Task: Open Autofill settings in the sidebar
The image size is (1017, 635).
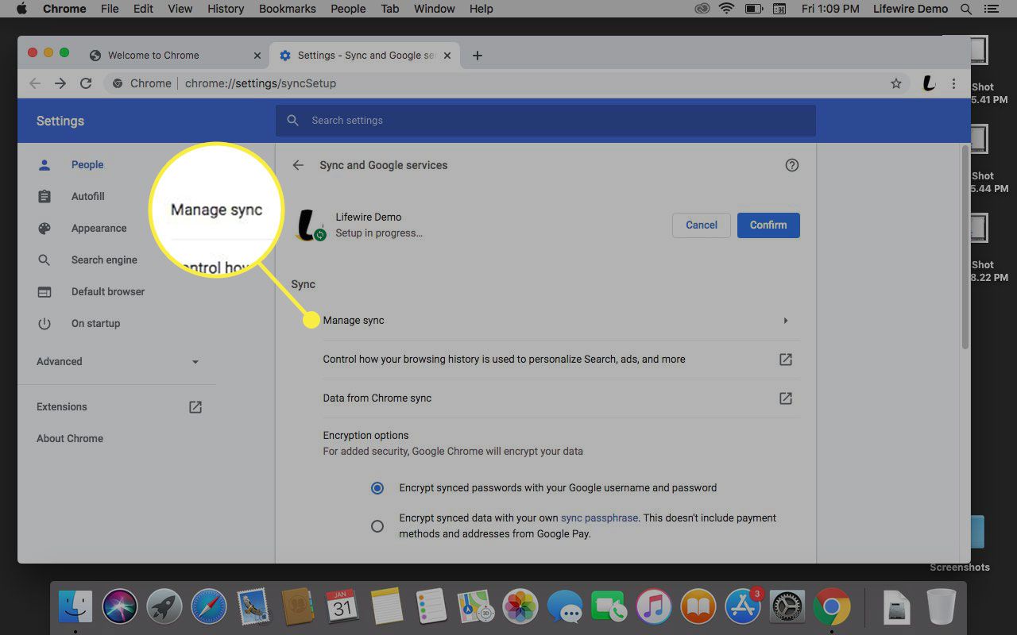Action: pos(87,197)
